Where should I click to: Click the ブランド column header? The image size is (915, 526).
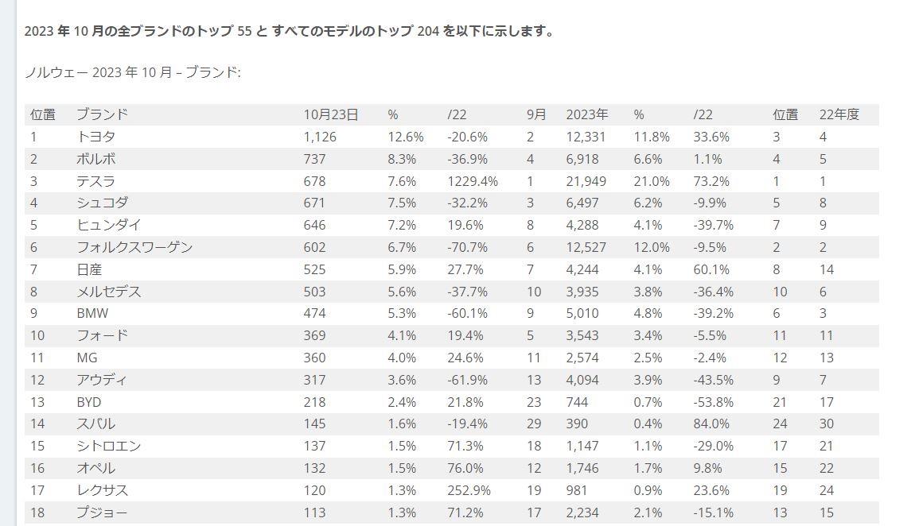[102, 114]
